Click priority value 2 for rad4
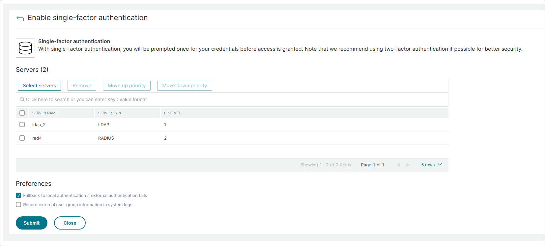 click(165, 138)
